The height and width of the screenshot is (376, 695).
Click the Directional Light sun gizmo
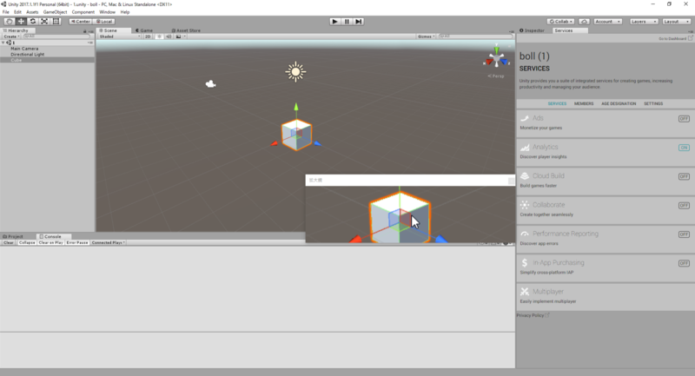[x=295, y=72]
